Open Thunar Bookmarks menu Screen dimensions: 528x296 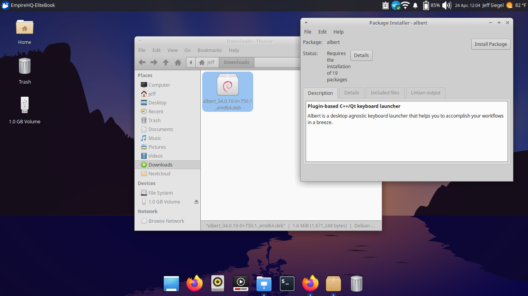(x=210, y=50)
